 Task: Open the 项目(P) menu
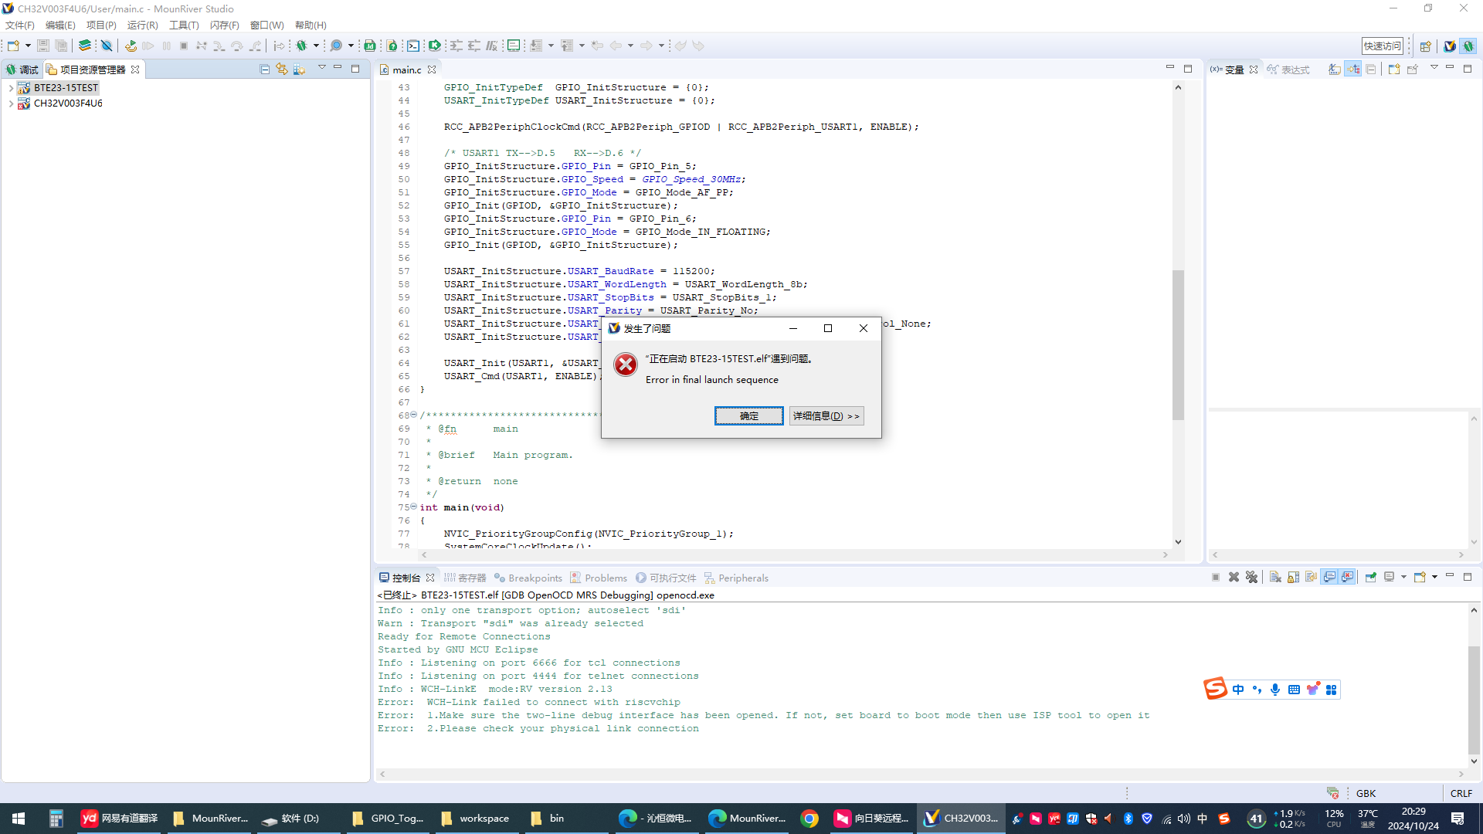(101, 25)
